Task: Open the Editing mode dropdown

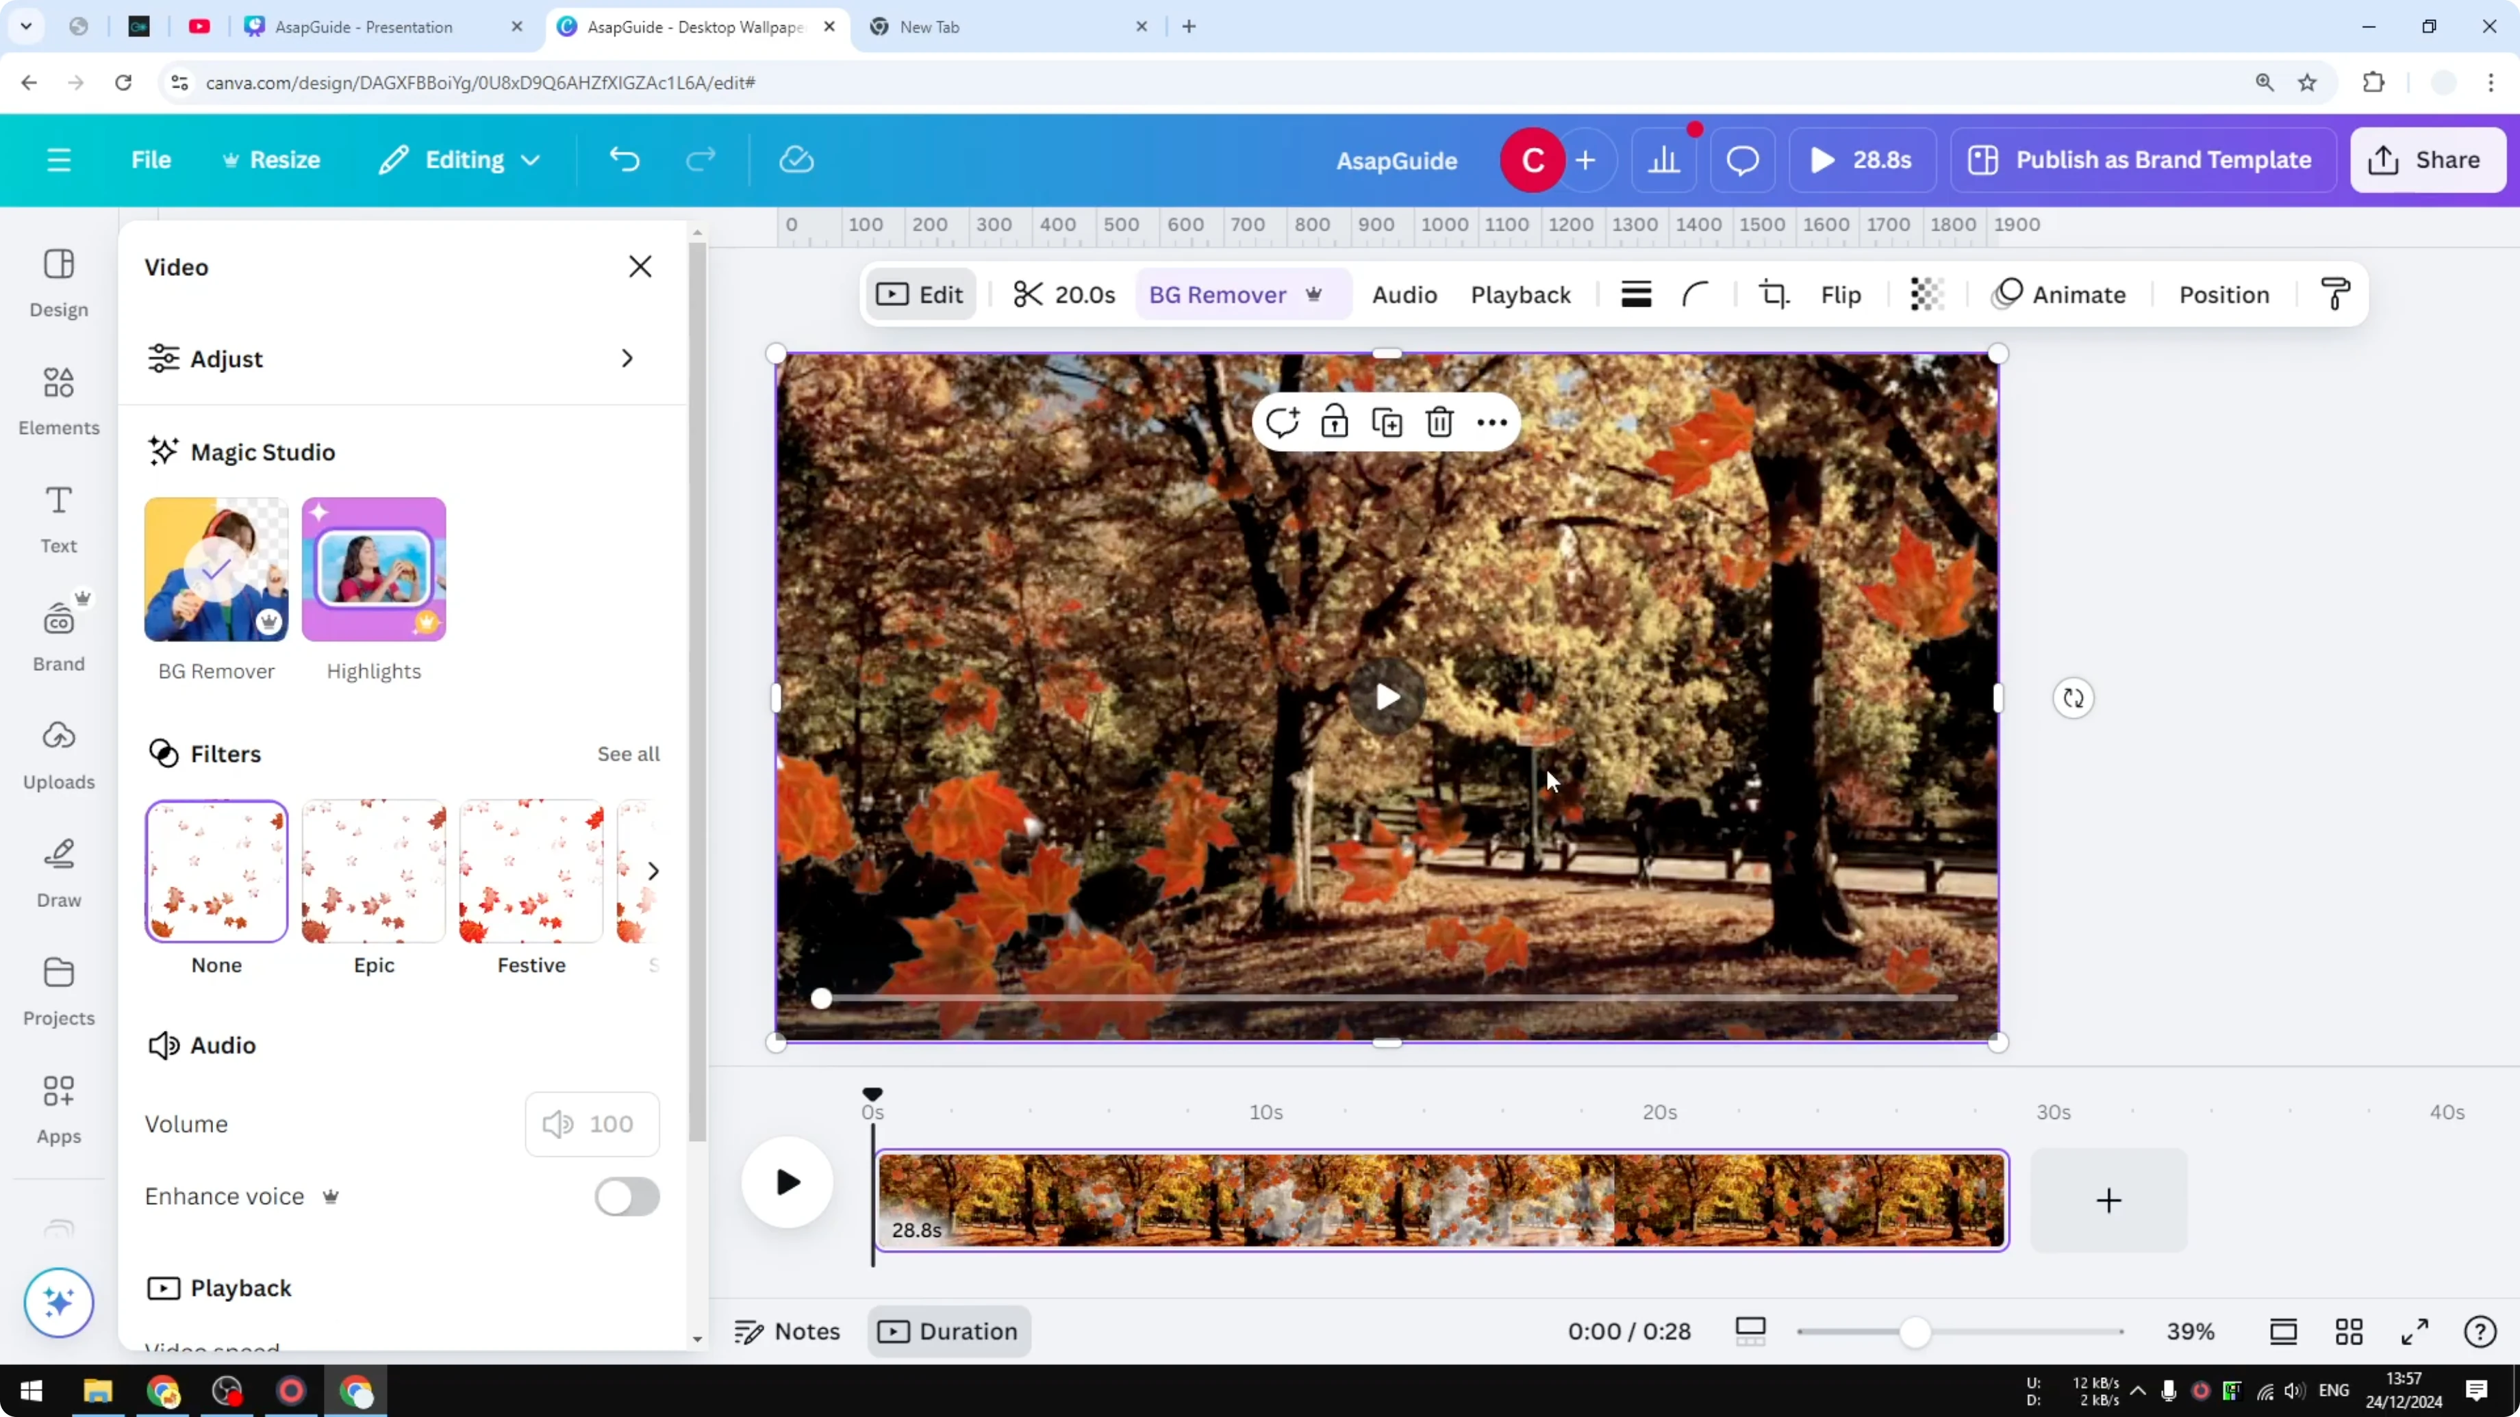Action: 458,159
